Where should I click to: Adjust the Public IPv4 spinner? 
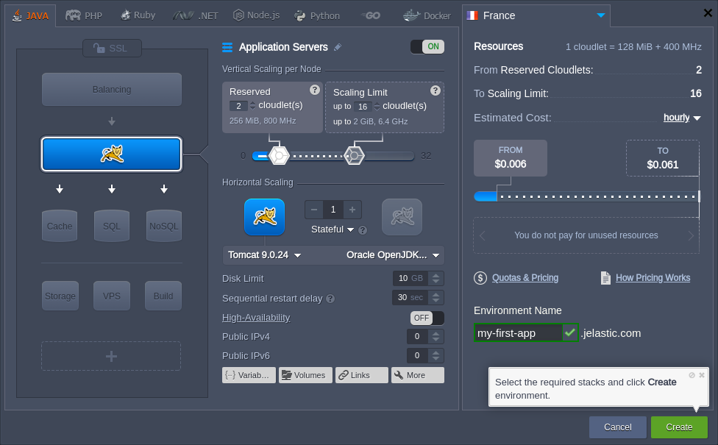tap(436, 336)
